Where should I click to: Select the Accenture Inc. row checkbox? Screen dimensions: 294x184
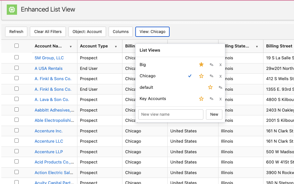pyautogui.click(x=16, y=130)
